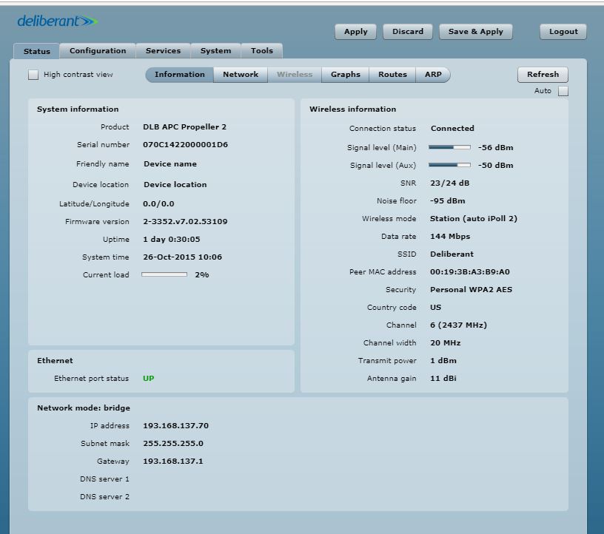Refresh the status page
The image size is (604, 534).
click(543, 75)
